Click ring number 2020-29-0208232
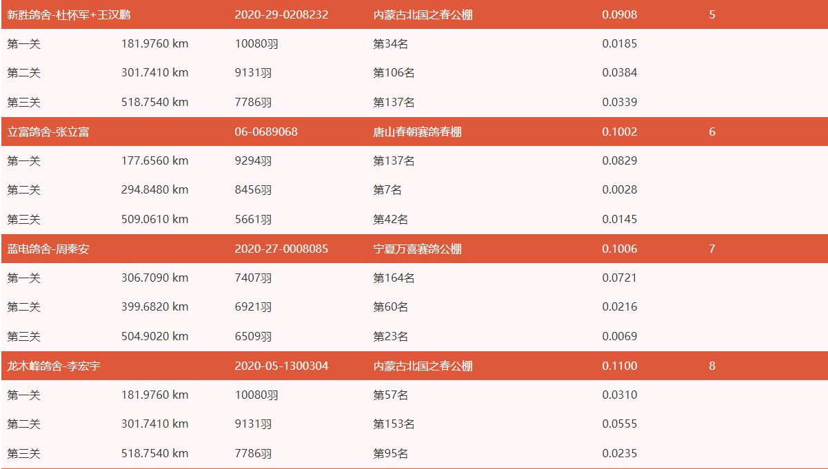 pos(281,14)
